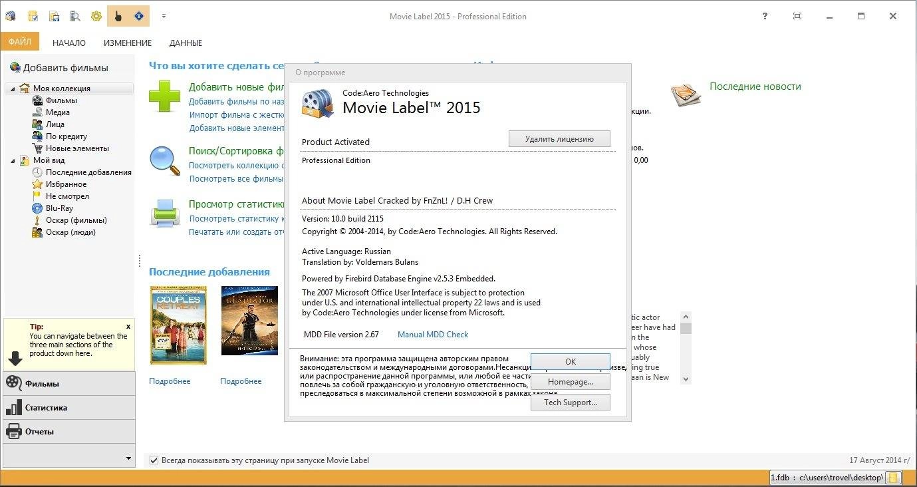917x487 pixels.
Task: Click the printer Просмотр статистики icon
Action: (164, 214)
